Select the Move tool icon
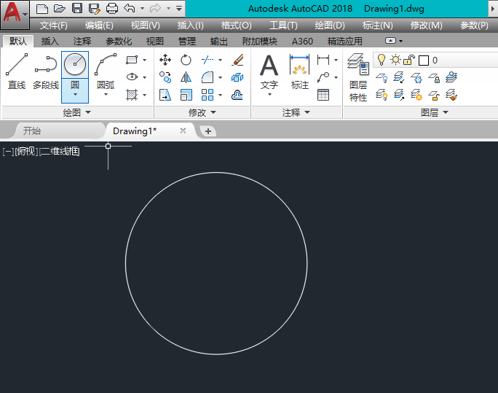 pyautogui.click(x=165, y=60)
